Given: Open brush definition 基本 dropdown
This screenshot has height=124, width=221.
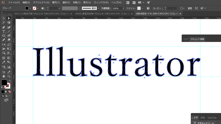Looking at the screenshot, I should click(x=98, y=8).
